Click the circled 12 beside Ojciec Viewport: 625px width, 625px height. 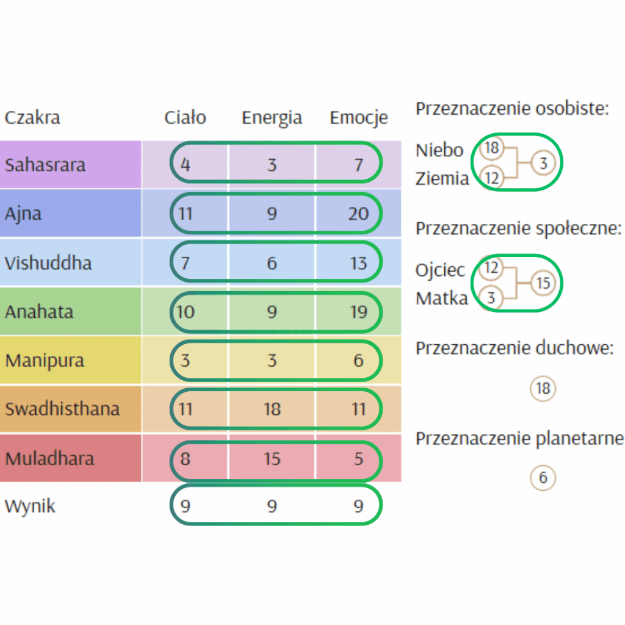click(x=492, y=268)
